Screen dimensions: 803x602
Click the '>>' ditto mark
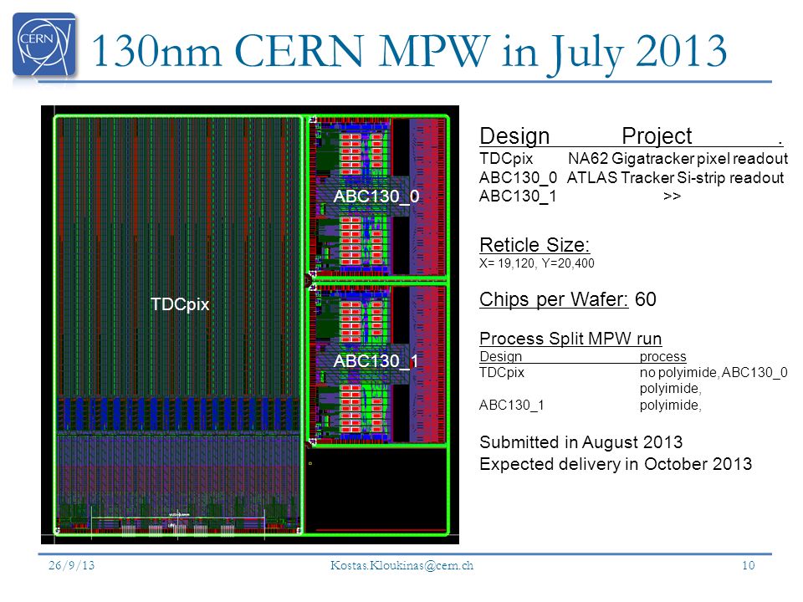[672, 196]
